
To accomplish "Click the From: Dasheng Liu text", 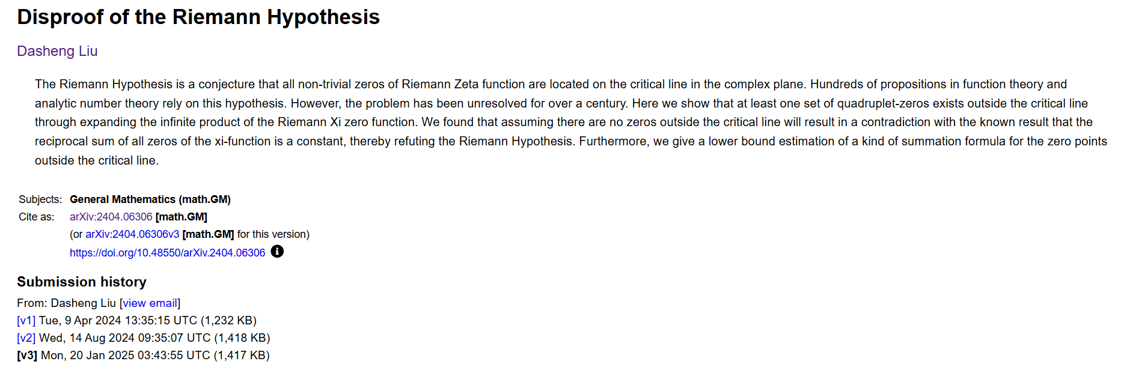I will [66, 303].
